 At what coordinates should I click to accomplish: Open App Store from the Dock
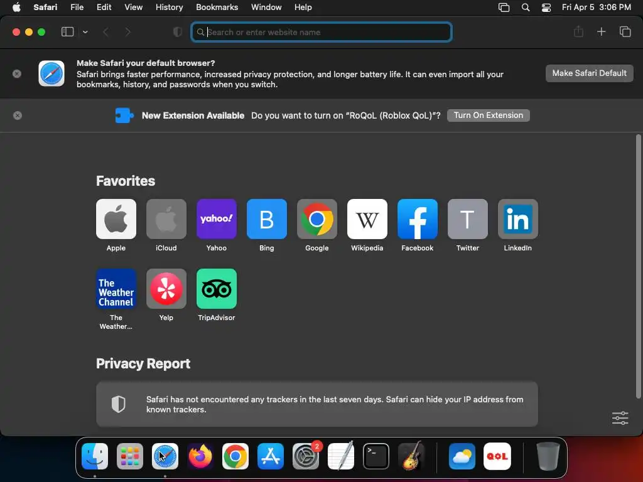271,456
